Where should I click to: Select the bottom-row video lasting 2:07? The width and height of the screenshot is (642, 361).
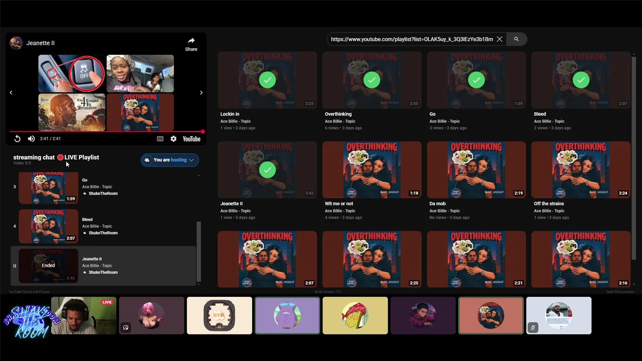tap(267, 259)
